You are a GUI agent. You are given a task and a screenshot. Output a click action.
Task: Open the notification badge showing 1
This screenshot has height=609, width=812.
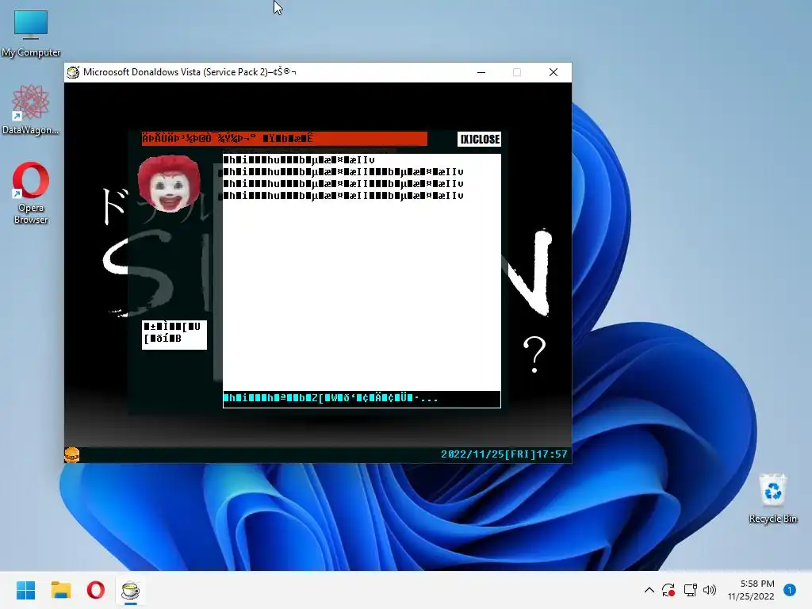tap(790, 590)
